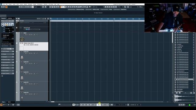Expand the MIDI Modifiers inspector section
This screenshot has width=196, height=110.
coord(7,68)
